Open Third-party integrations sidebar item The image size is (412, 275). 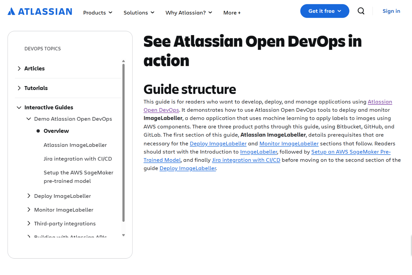tap(65, 223)
